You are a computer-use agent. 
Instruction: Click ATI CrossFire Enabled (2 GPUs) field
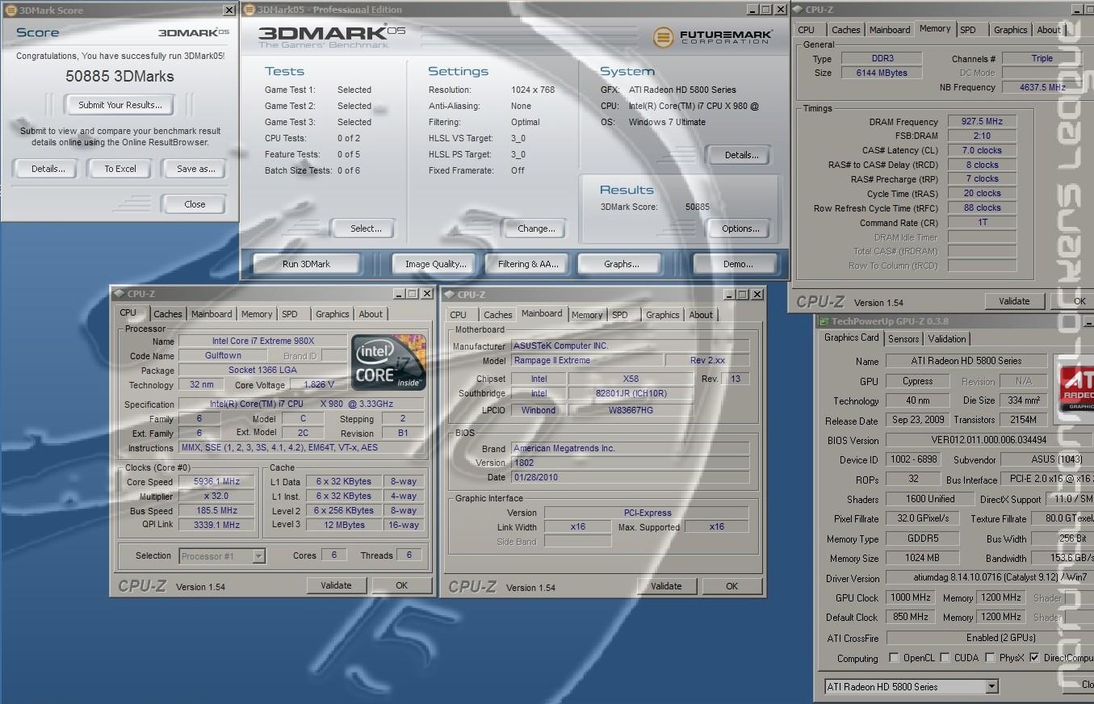point(990,638)
